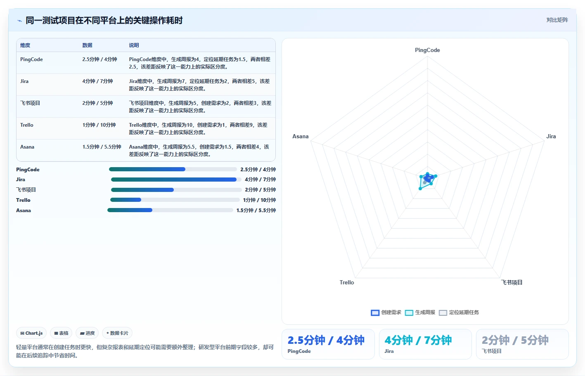This screenshot has width=585, height=376.
Task: Click description starting 'Asana维度中'
Action: click(199, 150)
